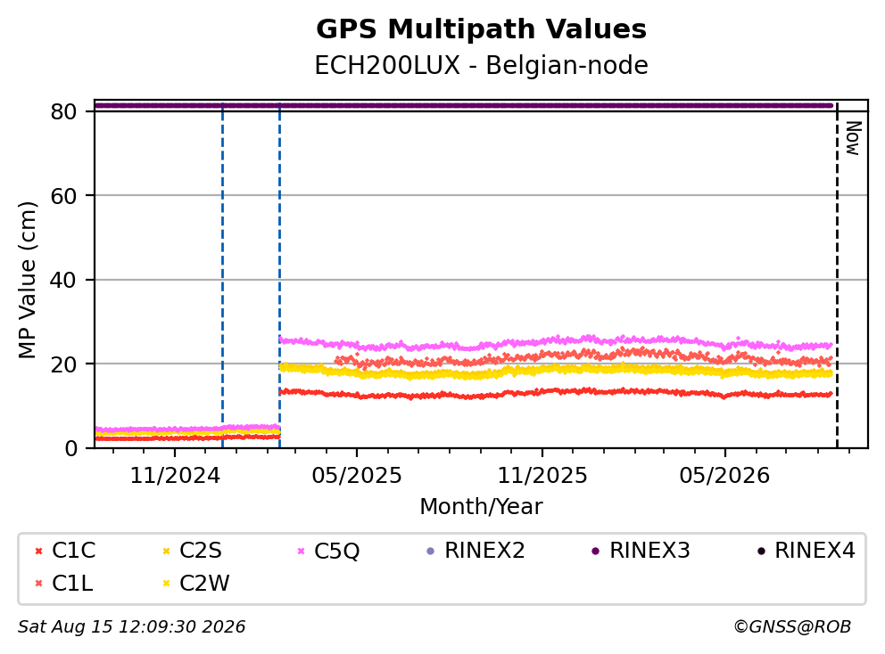Viewport: 885px width, 654px height.
Task: Click the RINEX2 legend dot
Action: (x=431, y=551)
